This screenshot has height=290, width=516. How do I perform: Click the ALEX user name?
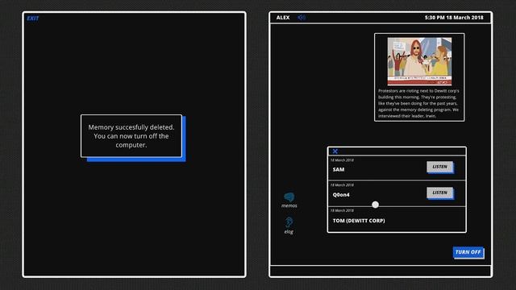[x=283, y=18]
